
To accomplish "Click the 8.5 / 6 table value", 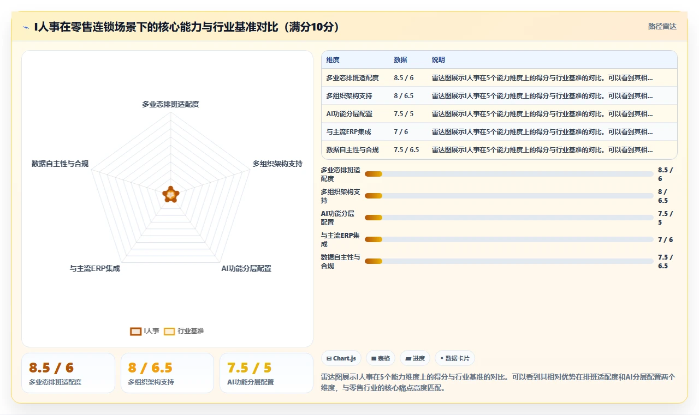I will click(404, 78).
